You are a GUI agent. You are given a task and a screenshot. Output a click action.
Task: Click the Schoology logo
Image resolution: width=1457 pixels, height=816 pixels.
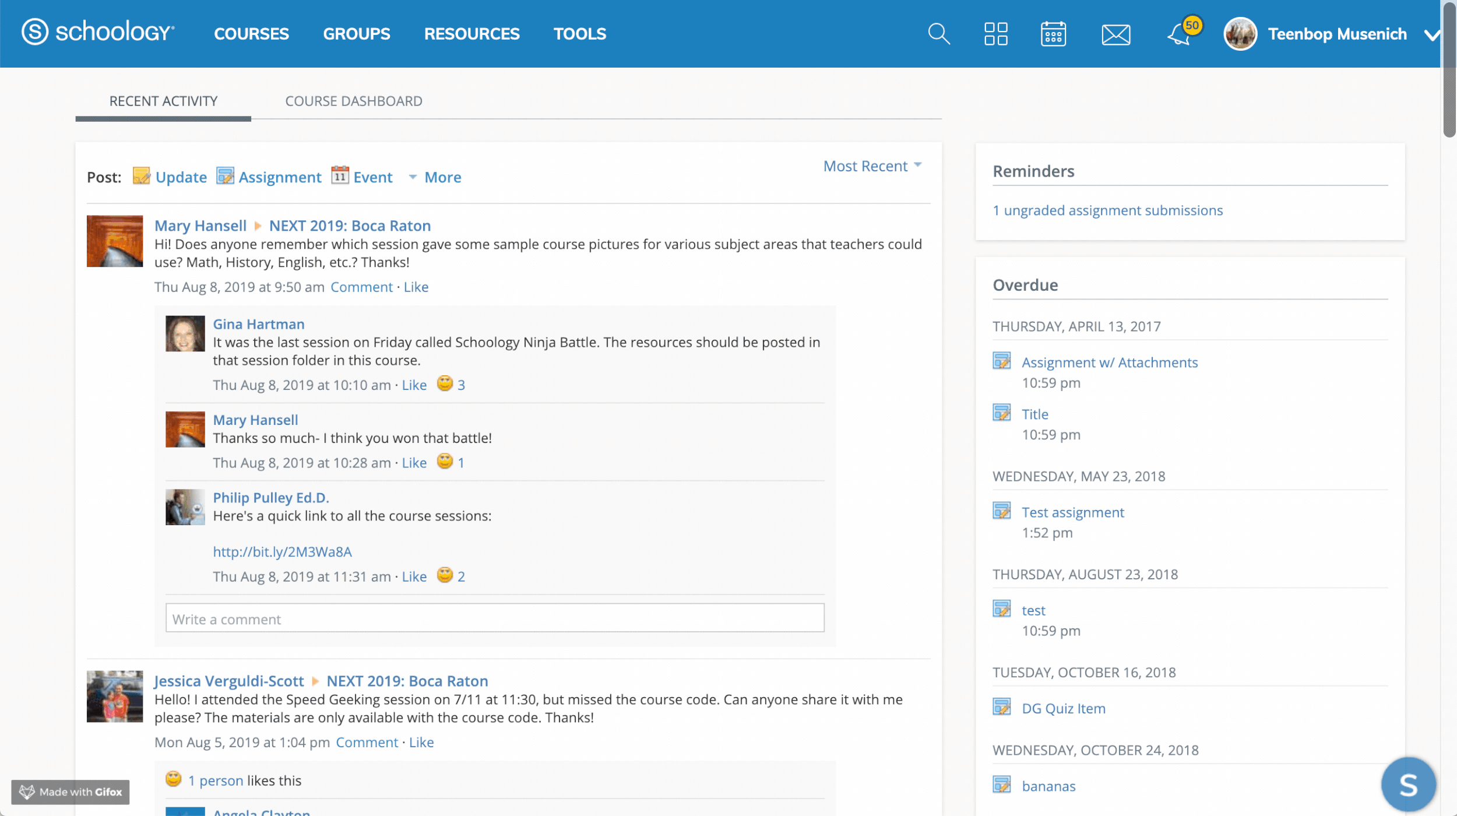pyautogui.click(x=98, y=33)
